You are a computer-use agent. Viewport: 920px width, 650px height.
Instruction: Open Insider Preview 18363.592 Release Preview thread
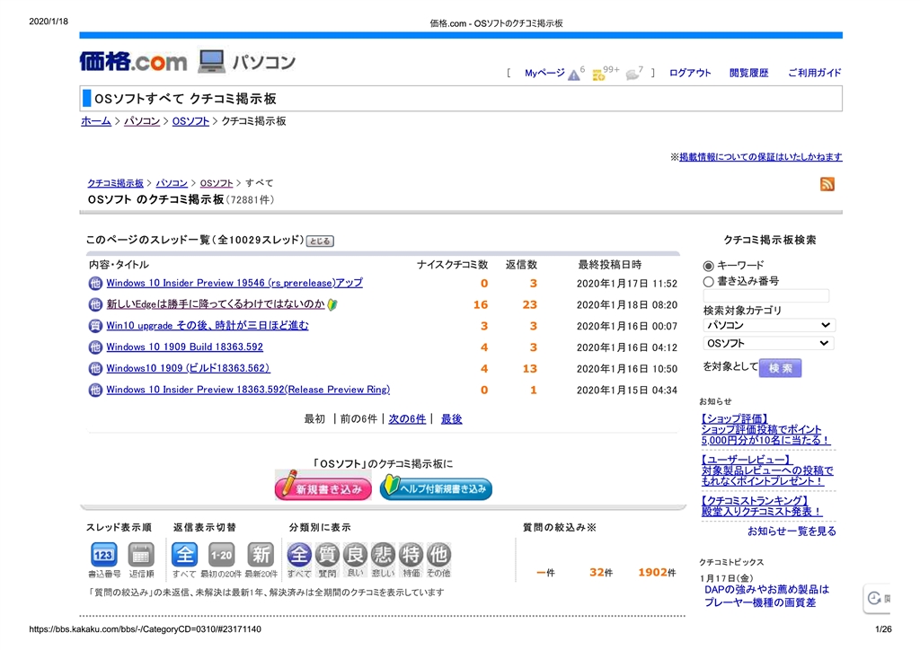click(x=248, y=389)
